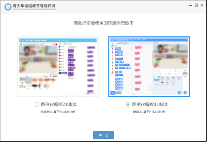Maximize the evaluation window

pyautogui.click(x=196, y=5)
